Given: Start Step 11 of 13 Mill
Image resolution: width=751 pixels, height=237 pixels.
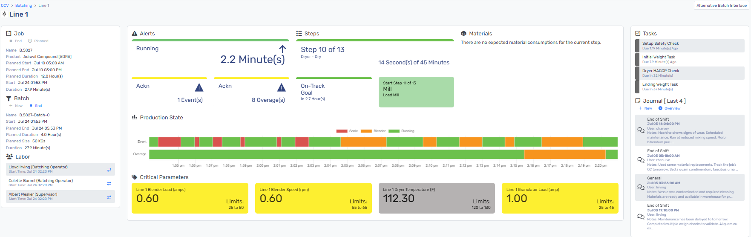Looking at the screenshot, I should [x=416, y=92].
